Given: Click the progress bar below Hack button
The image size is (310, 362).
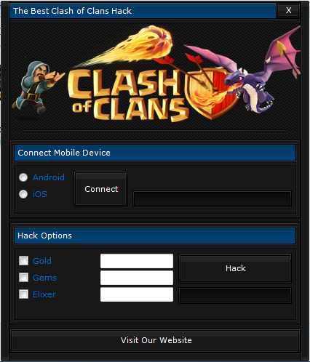Looking at the screenshot, I should (x=235, y=295).
